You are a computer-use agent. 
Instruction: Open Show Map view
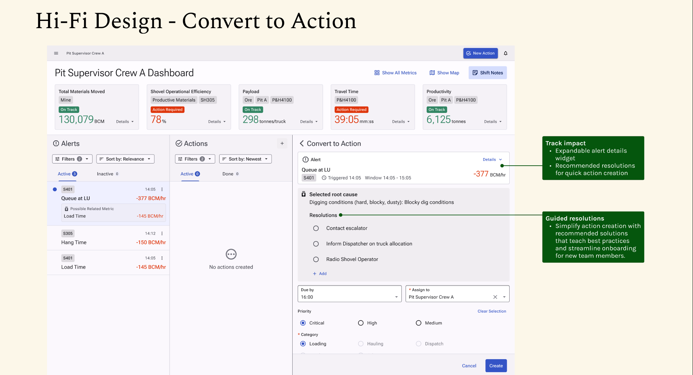(444, 73)
